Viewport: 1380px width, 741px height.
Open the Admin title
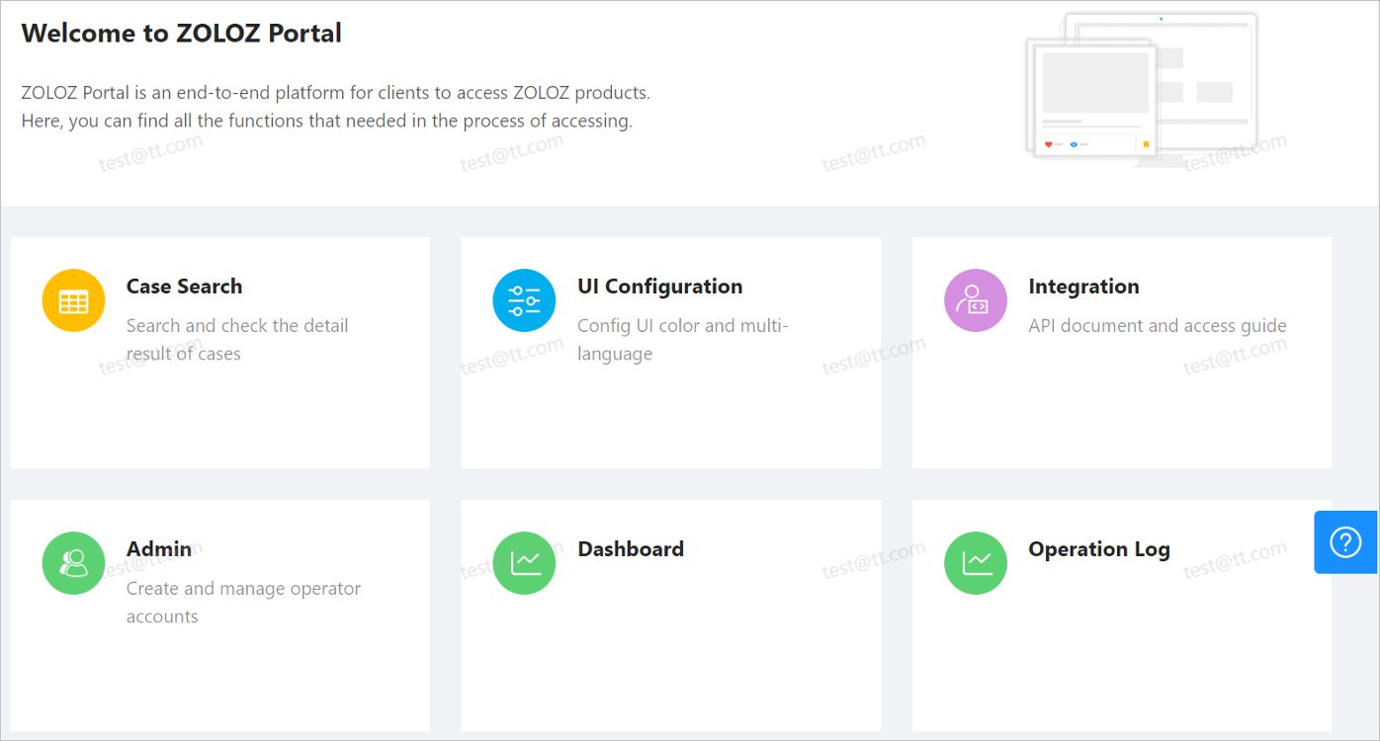159,549
